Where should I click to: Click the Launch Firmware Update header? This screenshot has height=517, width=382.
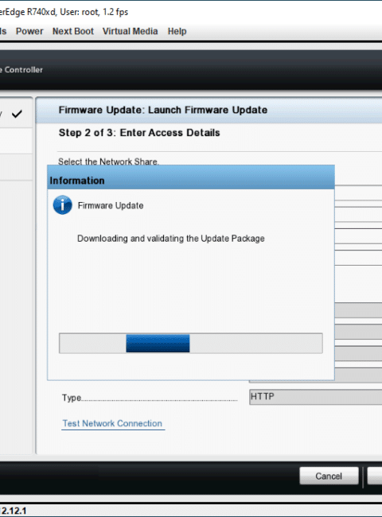point(163,110)
